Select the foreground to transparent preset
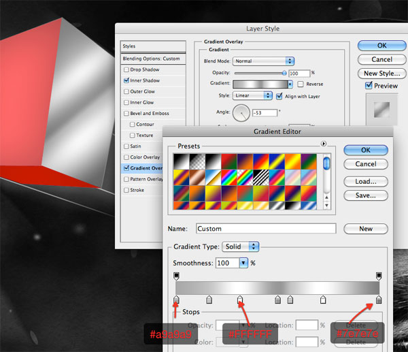Screen dimensions: 408x352 tap(197, 161)
